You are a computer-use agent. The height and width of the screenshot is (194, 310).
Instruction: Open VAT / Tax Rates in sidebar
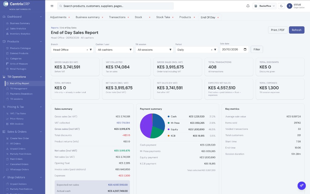pos(18,113)
